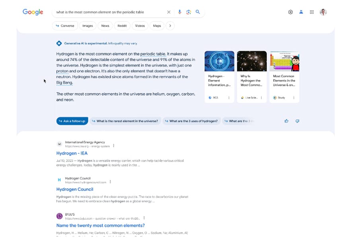Give the AI answer a thumbs down
The image size is (358, 238).
coord(297,121)
